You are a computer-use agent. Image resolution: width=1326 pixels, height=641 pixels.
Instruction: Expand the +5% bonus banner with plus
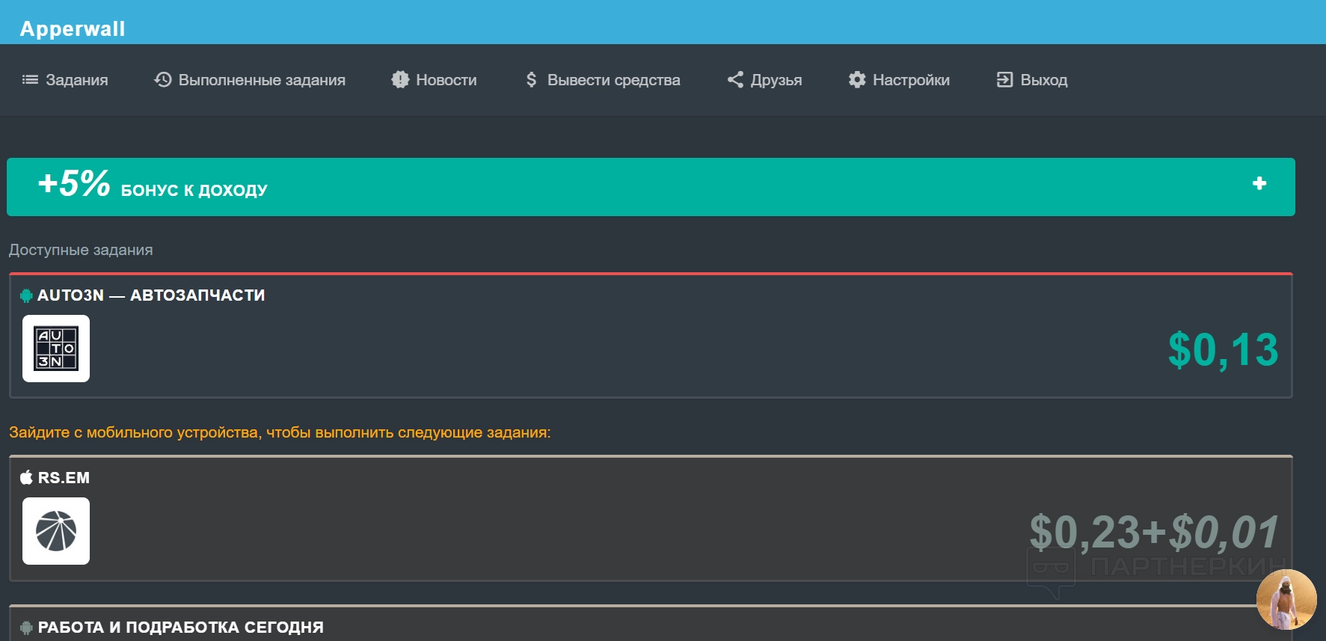click(x=1259, y=183)
